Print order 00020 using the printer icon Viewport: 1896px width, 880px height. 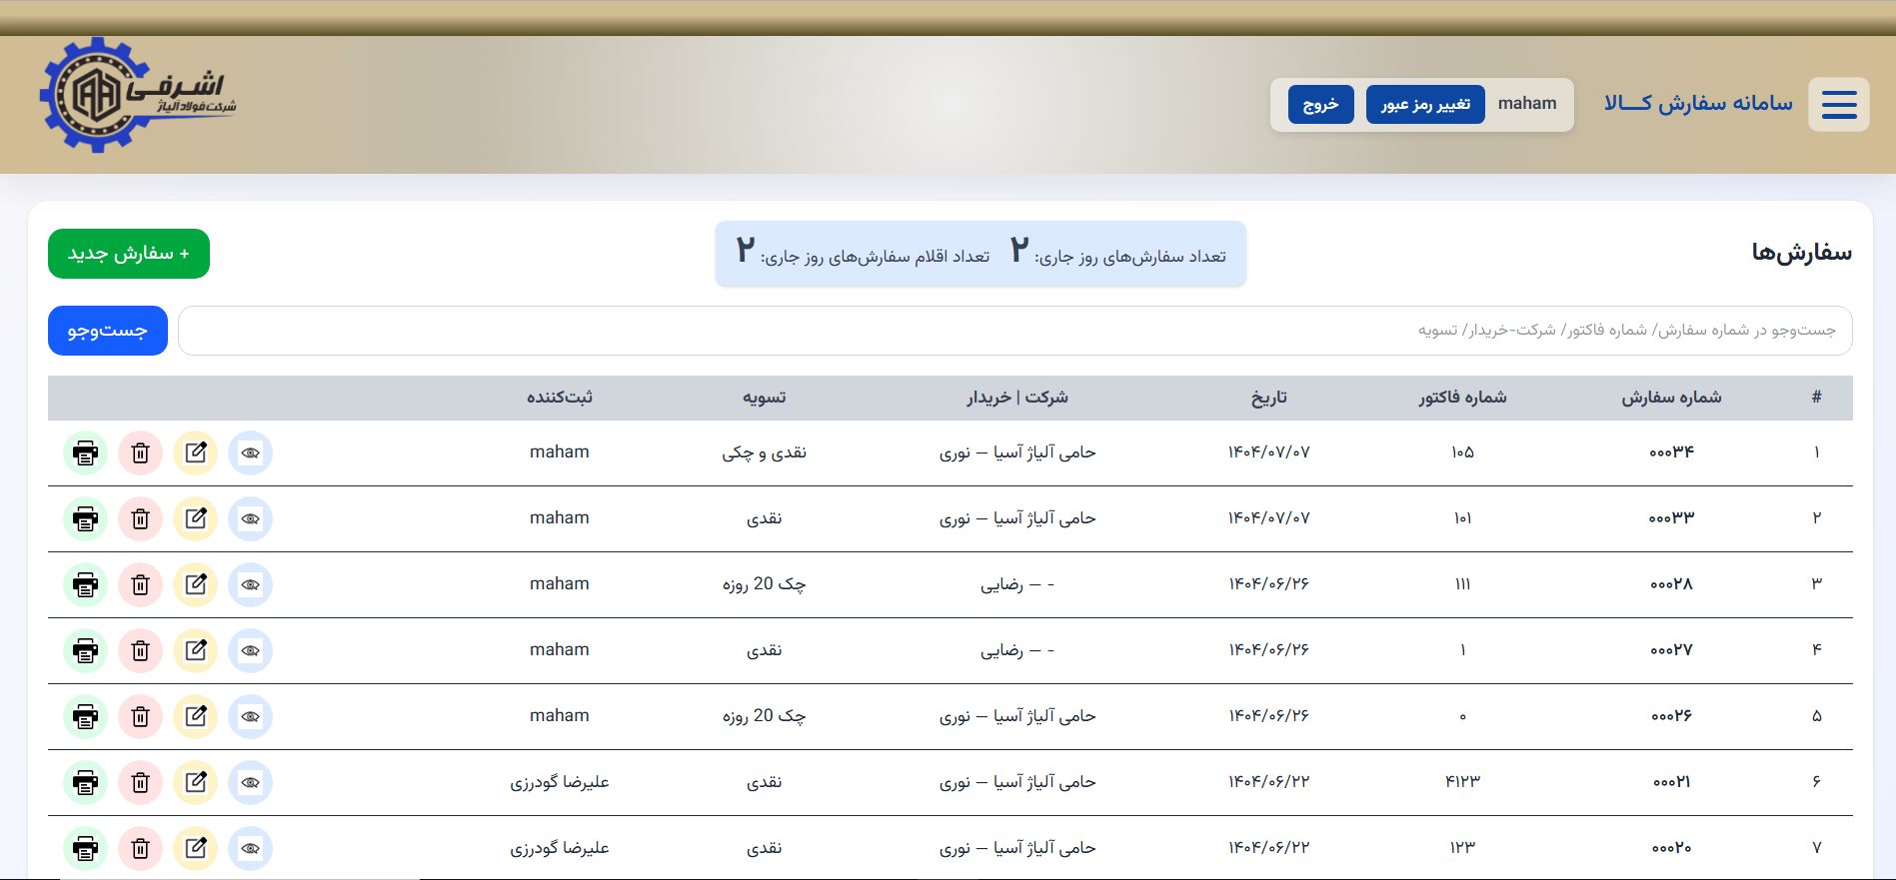click(86, 848)
